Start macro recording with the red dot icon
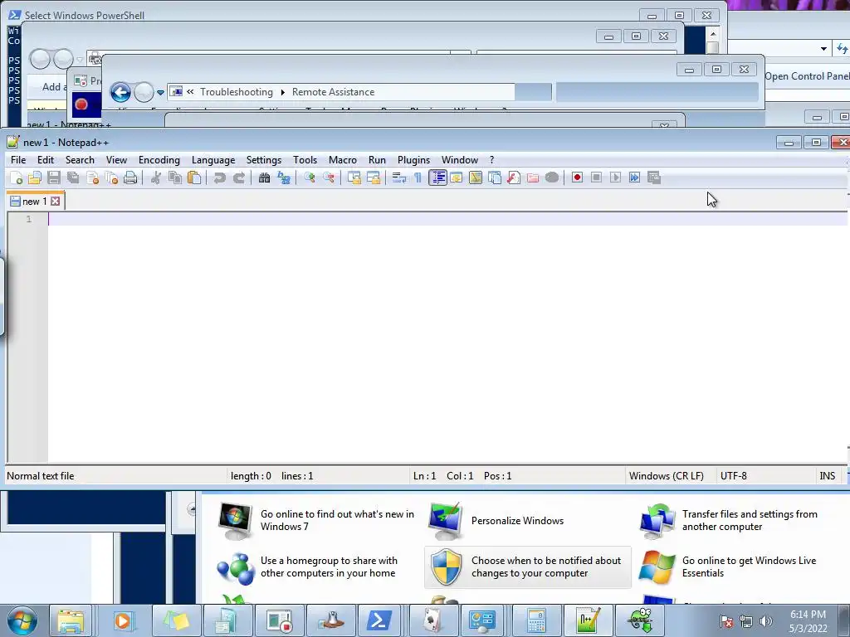This screenshot has height=637, width=850. tap(577, 177)
